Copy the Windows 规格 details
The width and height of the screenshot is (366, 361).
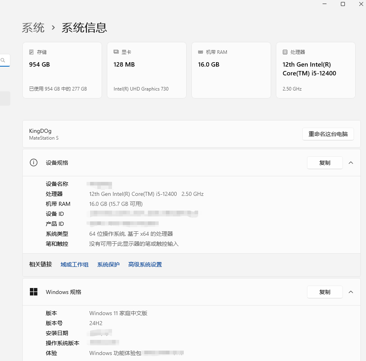tap(325, 292)
